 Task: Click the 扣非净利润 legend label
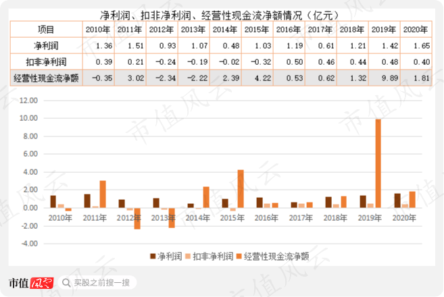pyautogui.click(x=213, y=256)
